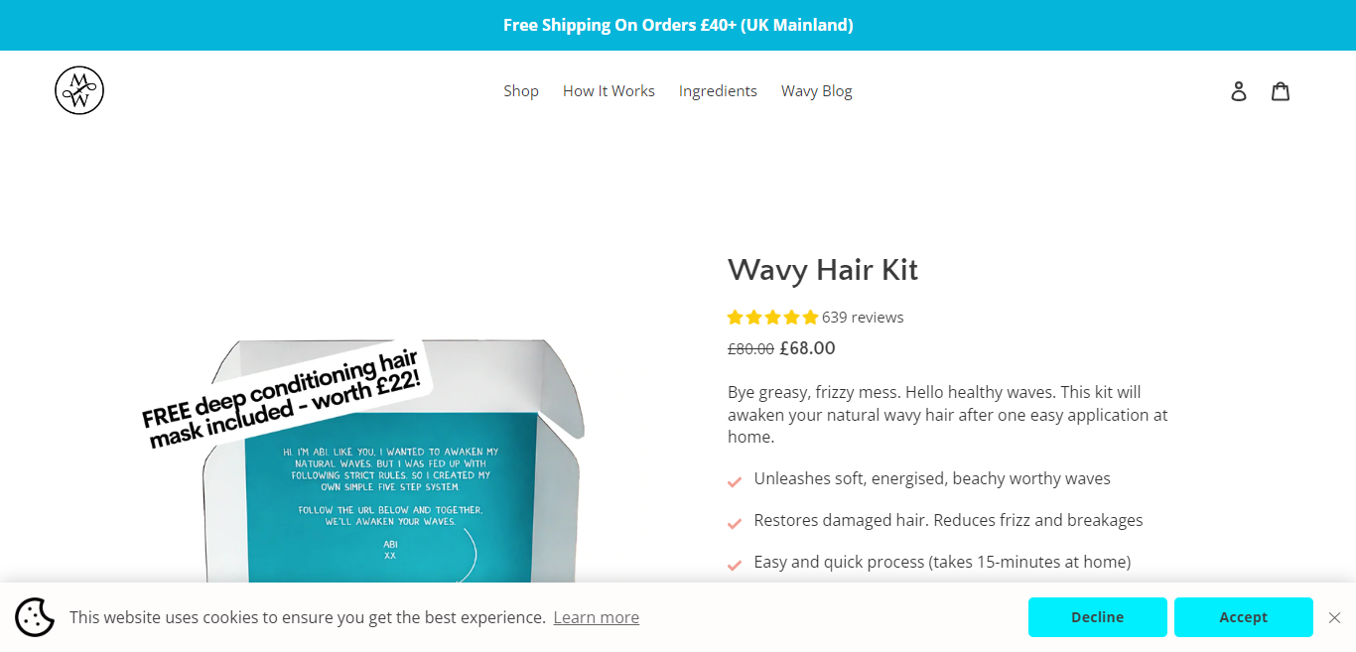Open the Shop menu item
Screen dimensions: 1356x652
coord(521,91)
